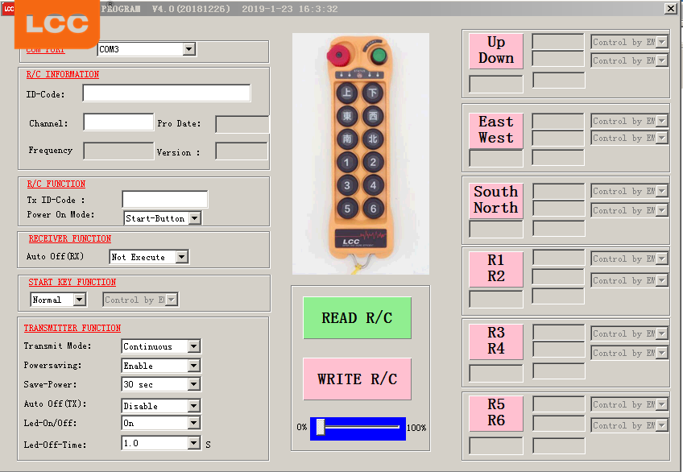This screenshot has height=472, width=683.
Task: Click the Channel input field
Action: [118, 122]
